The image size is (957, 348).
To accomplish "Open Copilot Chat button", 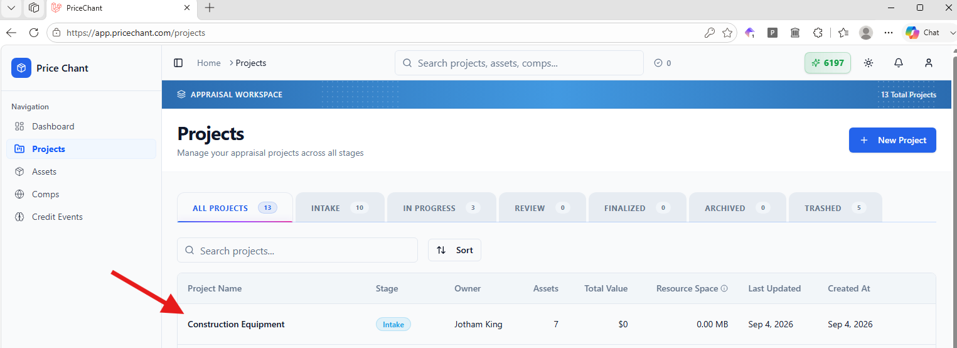I will point(924,33).
